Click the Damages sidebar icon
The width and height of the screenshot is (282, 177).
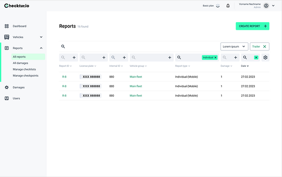pyautogui.click(x=6, y=87)
